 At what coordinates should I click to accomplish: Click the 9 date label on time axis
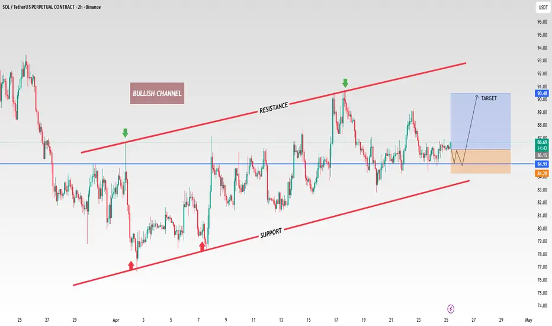click(226, 320)
